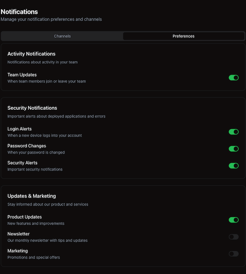This screenshot has width=246, height=274.
Task: Click 'Promotions and special offers' text
Action: coord(34,257)
